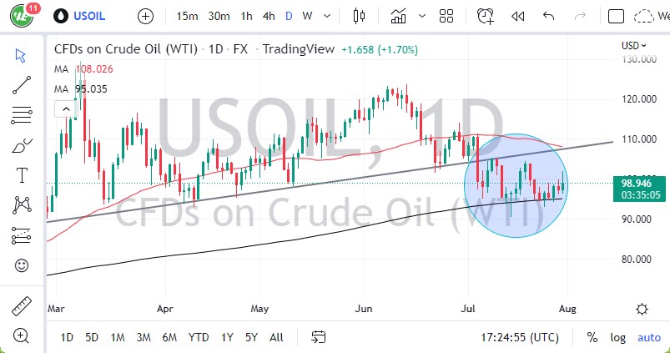Viewport: 670px width, 353px height.
Task: Switch to the 4h timeframe
Action: pyautogui.click(x=268, y=16)
